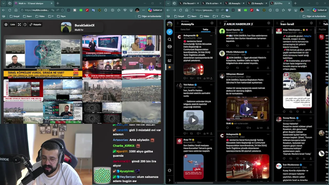Open Diğer sık kullanılanlar in right browser
329x185 pixels.
[314, 16]
